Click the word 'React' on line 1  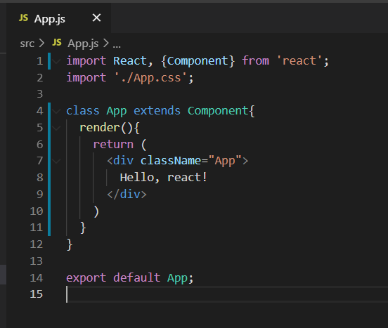coord(130,61)
